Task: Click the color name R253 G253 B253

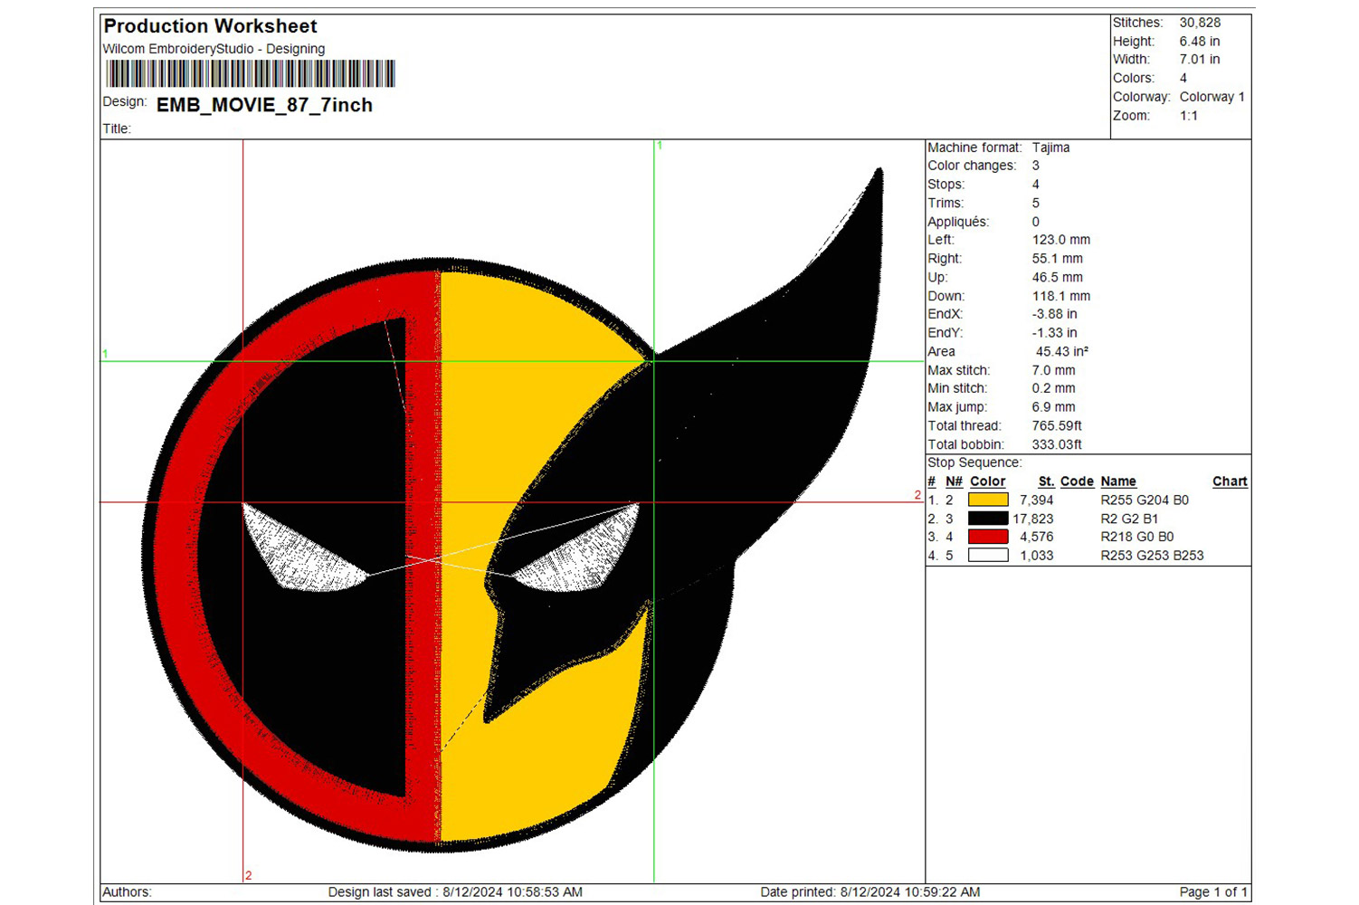Action: pos(1152,556)
